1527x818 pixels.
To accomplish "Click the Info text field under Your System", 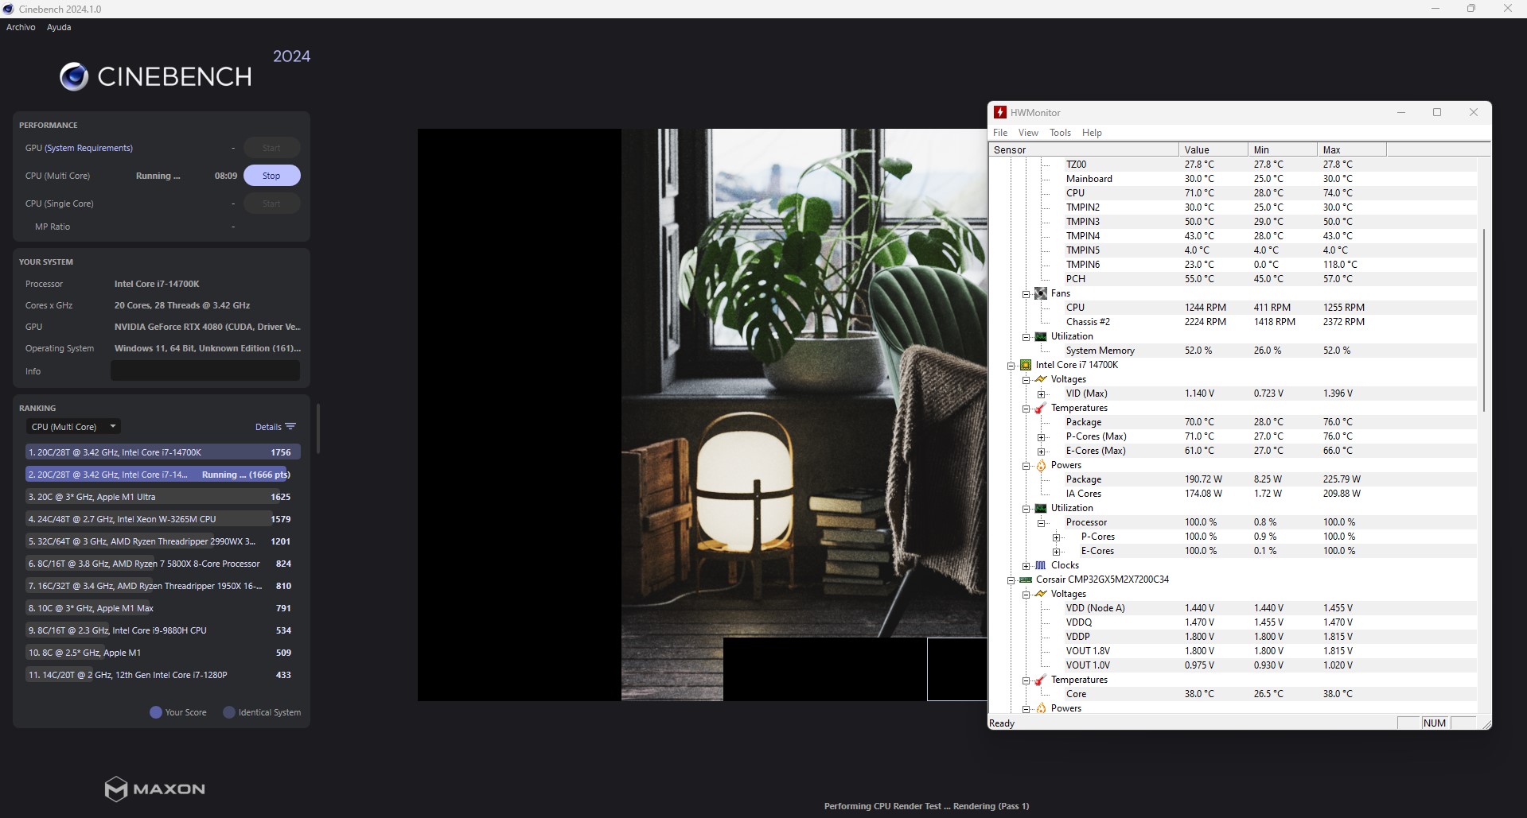I will pos(205,371).
